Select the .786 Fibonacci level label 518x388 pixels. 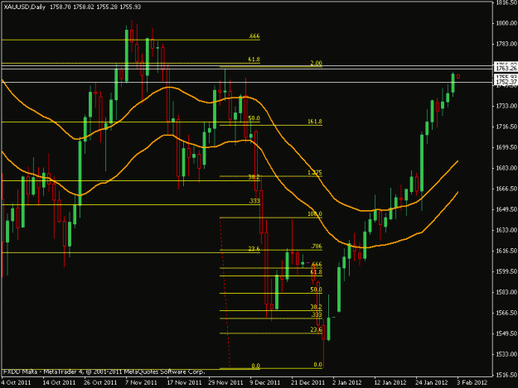pos(317,246)
